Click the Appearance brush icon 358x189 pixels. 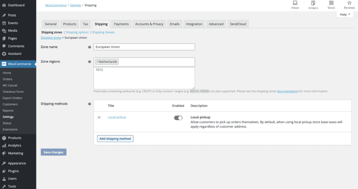coord(4,163)
